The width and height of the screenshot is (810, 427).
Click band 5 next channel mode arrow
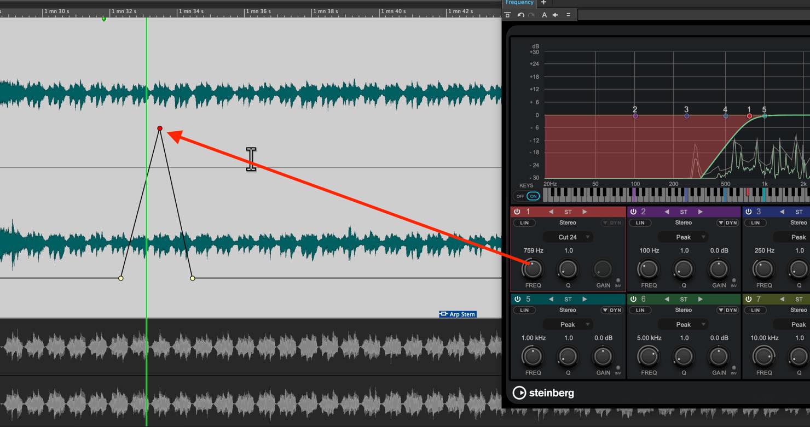pos(585,299)
